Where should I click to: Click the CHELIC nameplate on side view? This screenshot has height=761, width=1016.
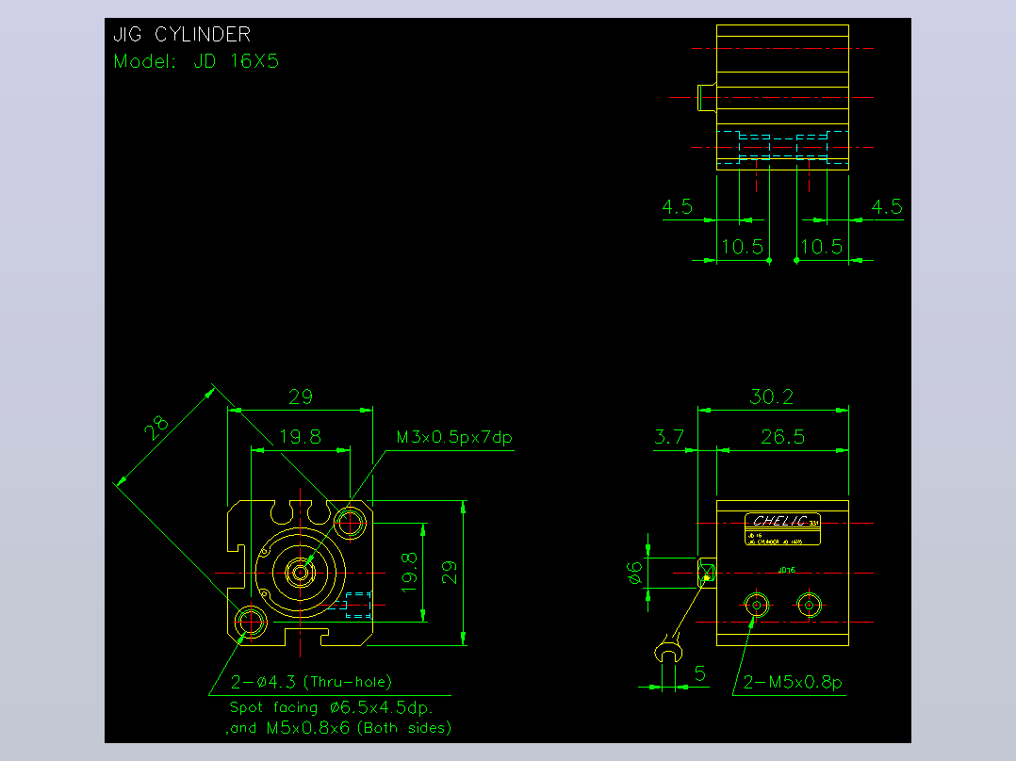(x=782, y=529)
